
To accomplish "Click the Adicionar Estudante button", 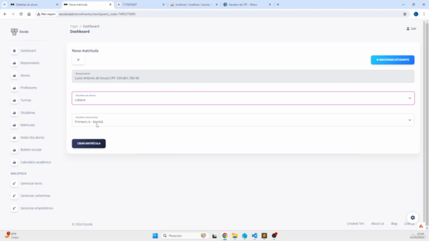I will 392,60.
